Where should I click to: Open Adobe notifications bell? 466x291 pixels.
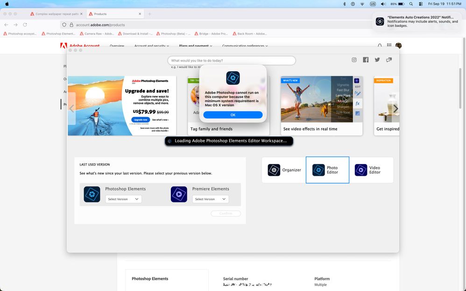pos(380,45)
